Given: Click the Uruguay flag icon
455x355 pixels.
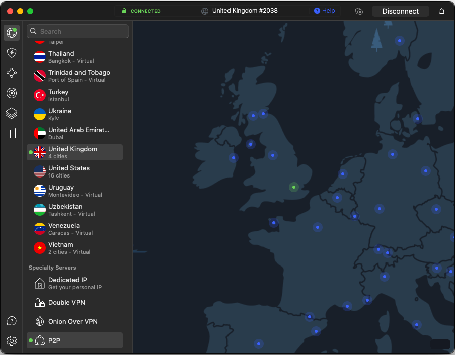Looking at the screenshot, I should (x=40, y=191).
